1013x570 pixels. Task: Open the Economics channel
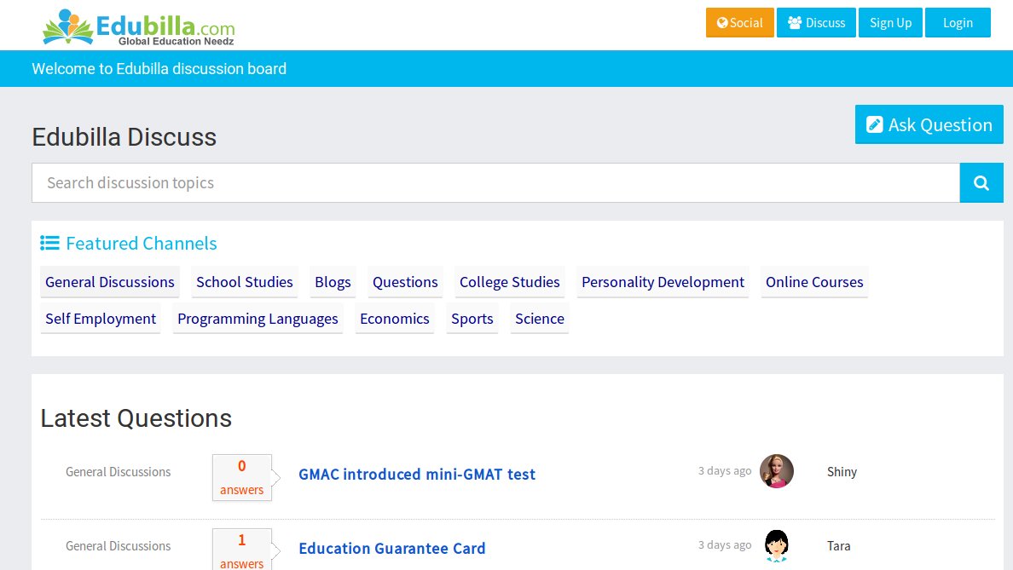pos(394,319)
